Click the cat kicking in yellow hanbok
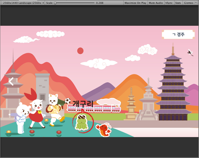The width and height of the screenshot is (199, 158). [55, 110]
